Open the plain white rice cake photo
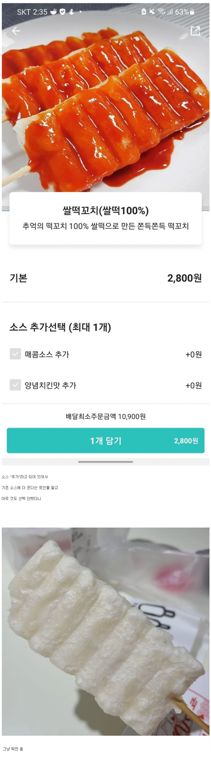 [x=105, y=632]
